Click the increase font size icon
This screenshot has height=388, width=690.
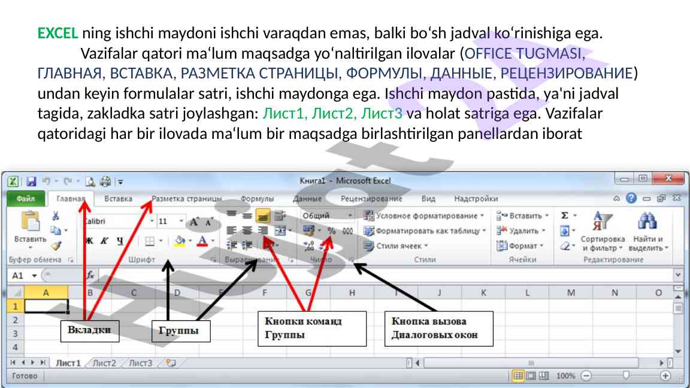click(x=193, y=222)
